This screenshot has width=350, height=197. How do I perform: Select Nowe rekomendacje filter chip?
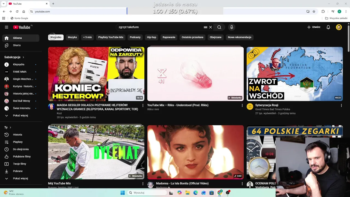click(x=240, y=37)
